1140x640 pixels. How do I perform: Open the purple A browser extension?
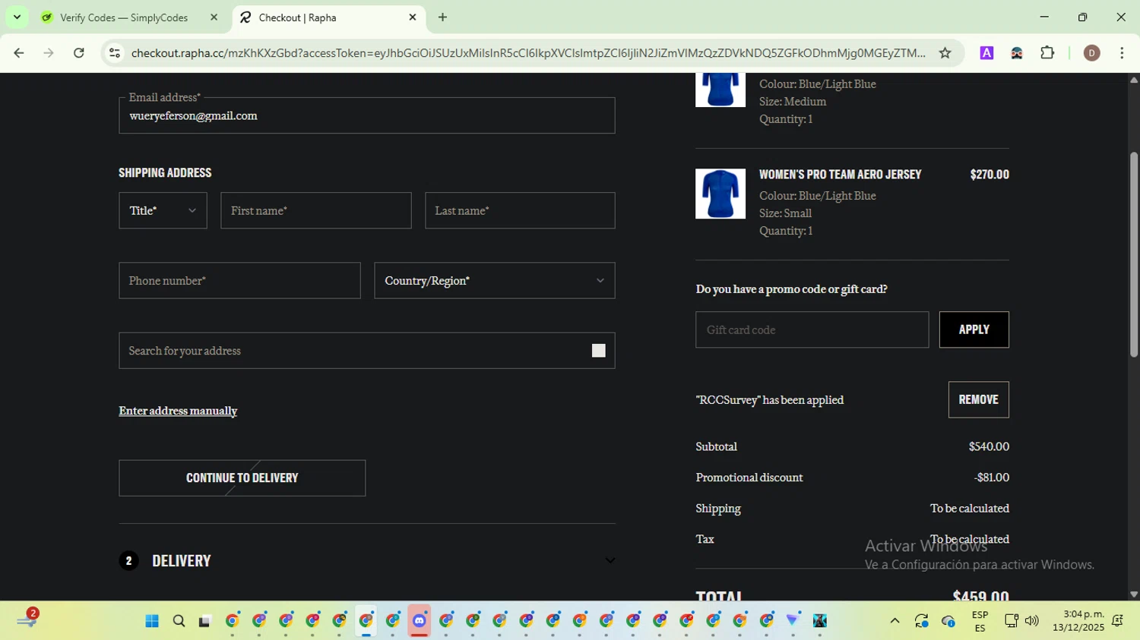[x=986, y=53]
